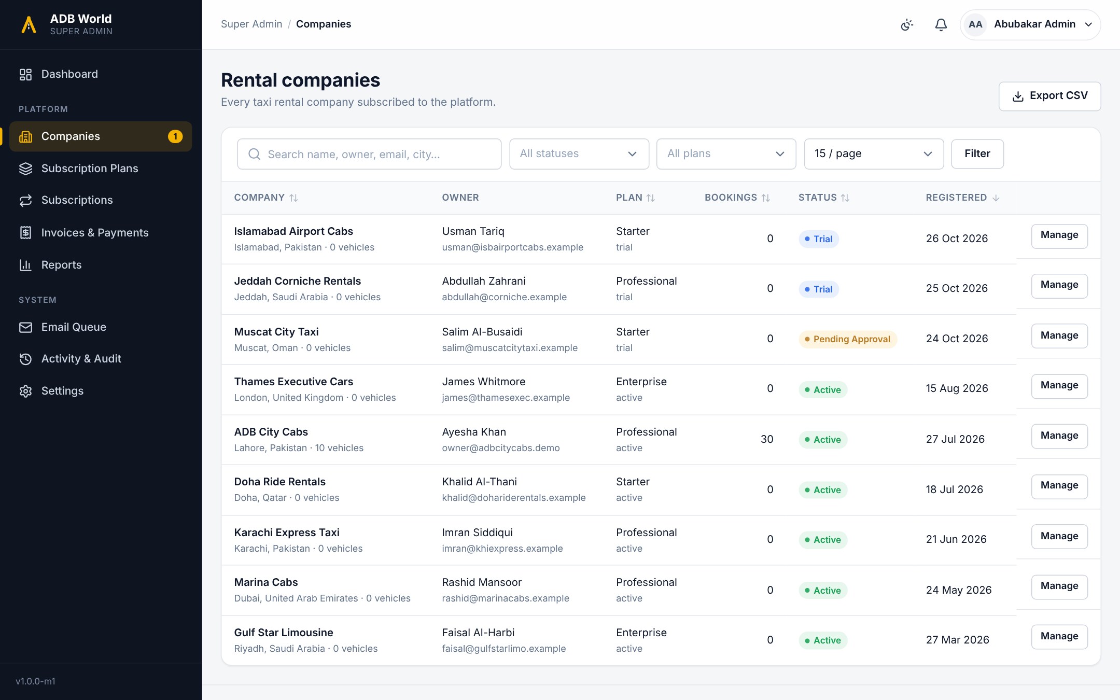This screenshot has height=700, width=1120.
Task: Click the Email Queue envelope icon
Action: (25, 327)
